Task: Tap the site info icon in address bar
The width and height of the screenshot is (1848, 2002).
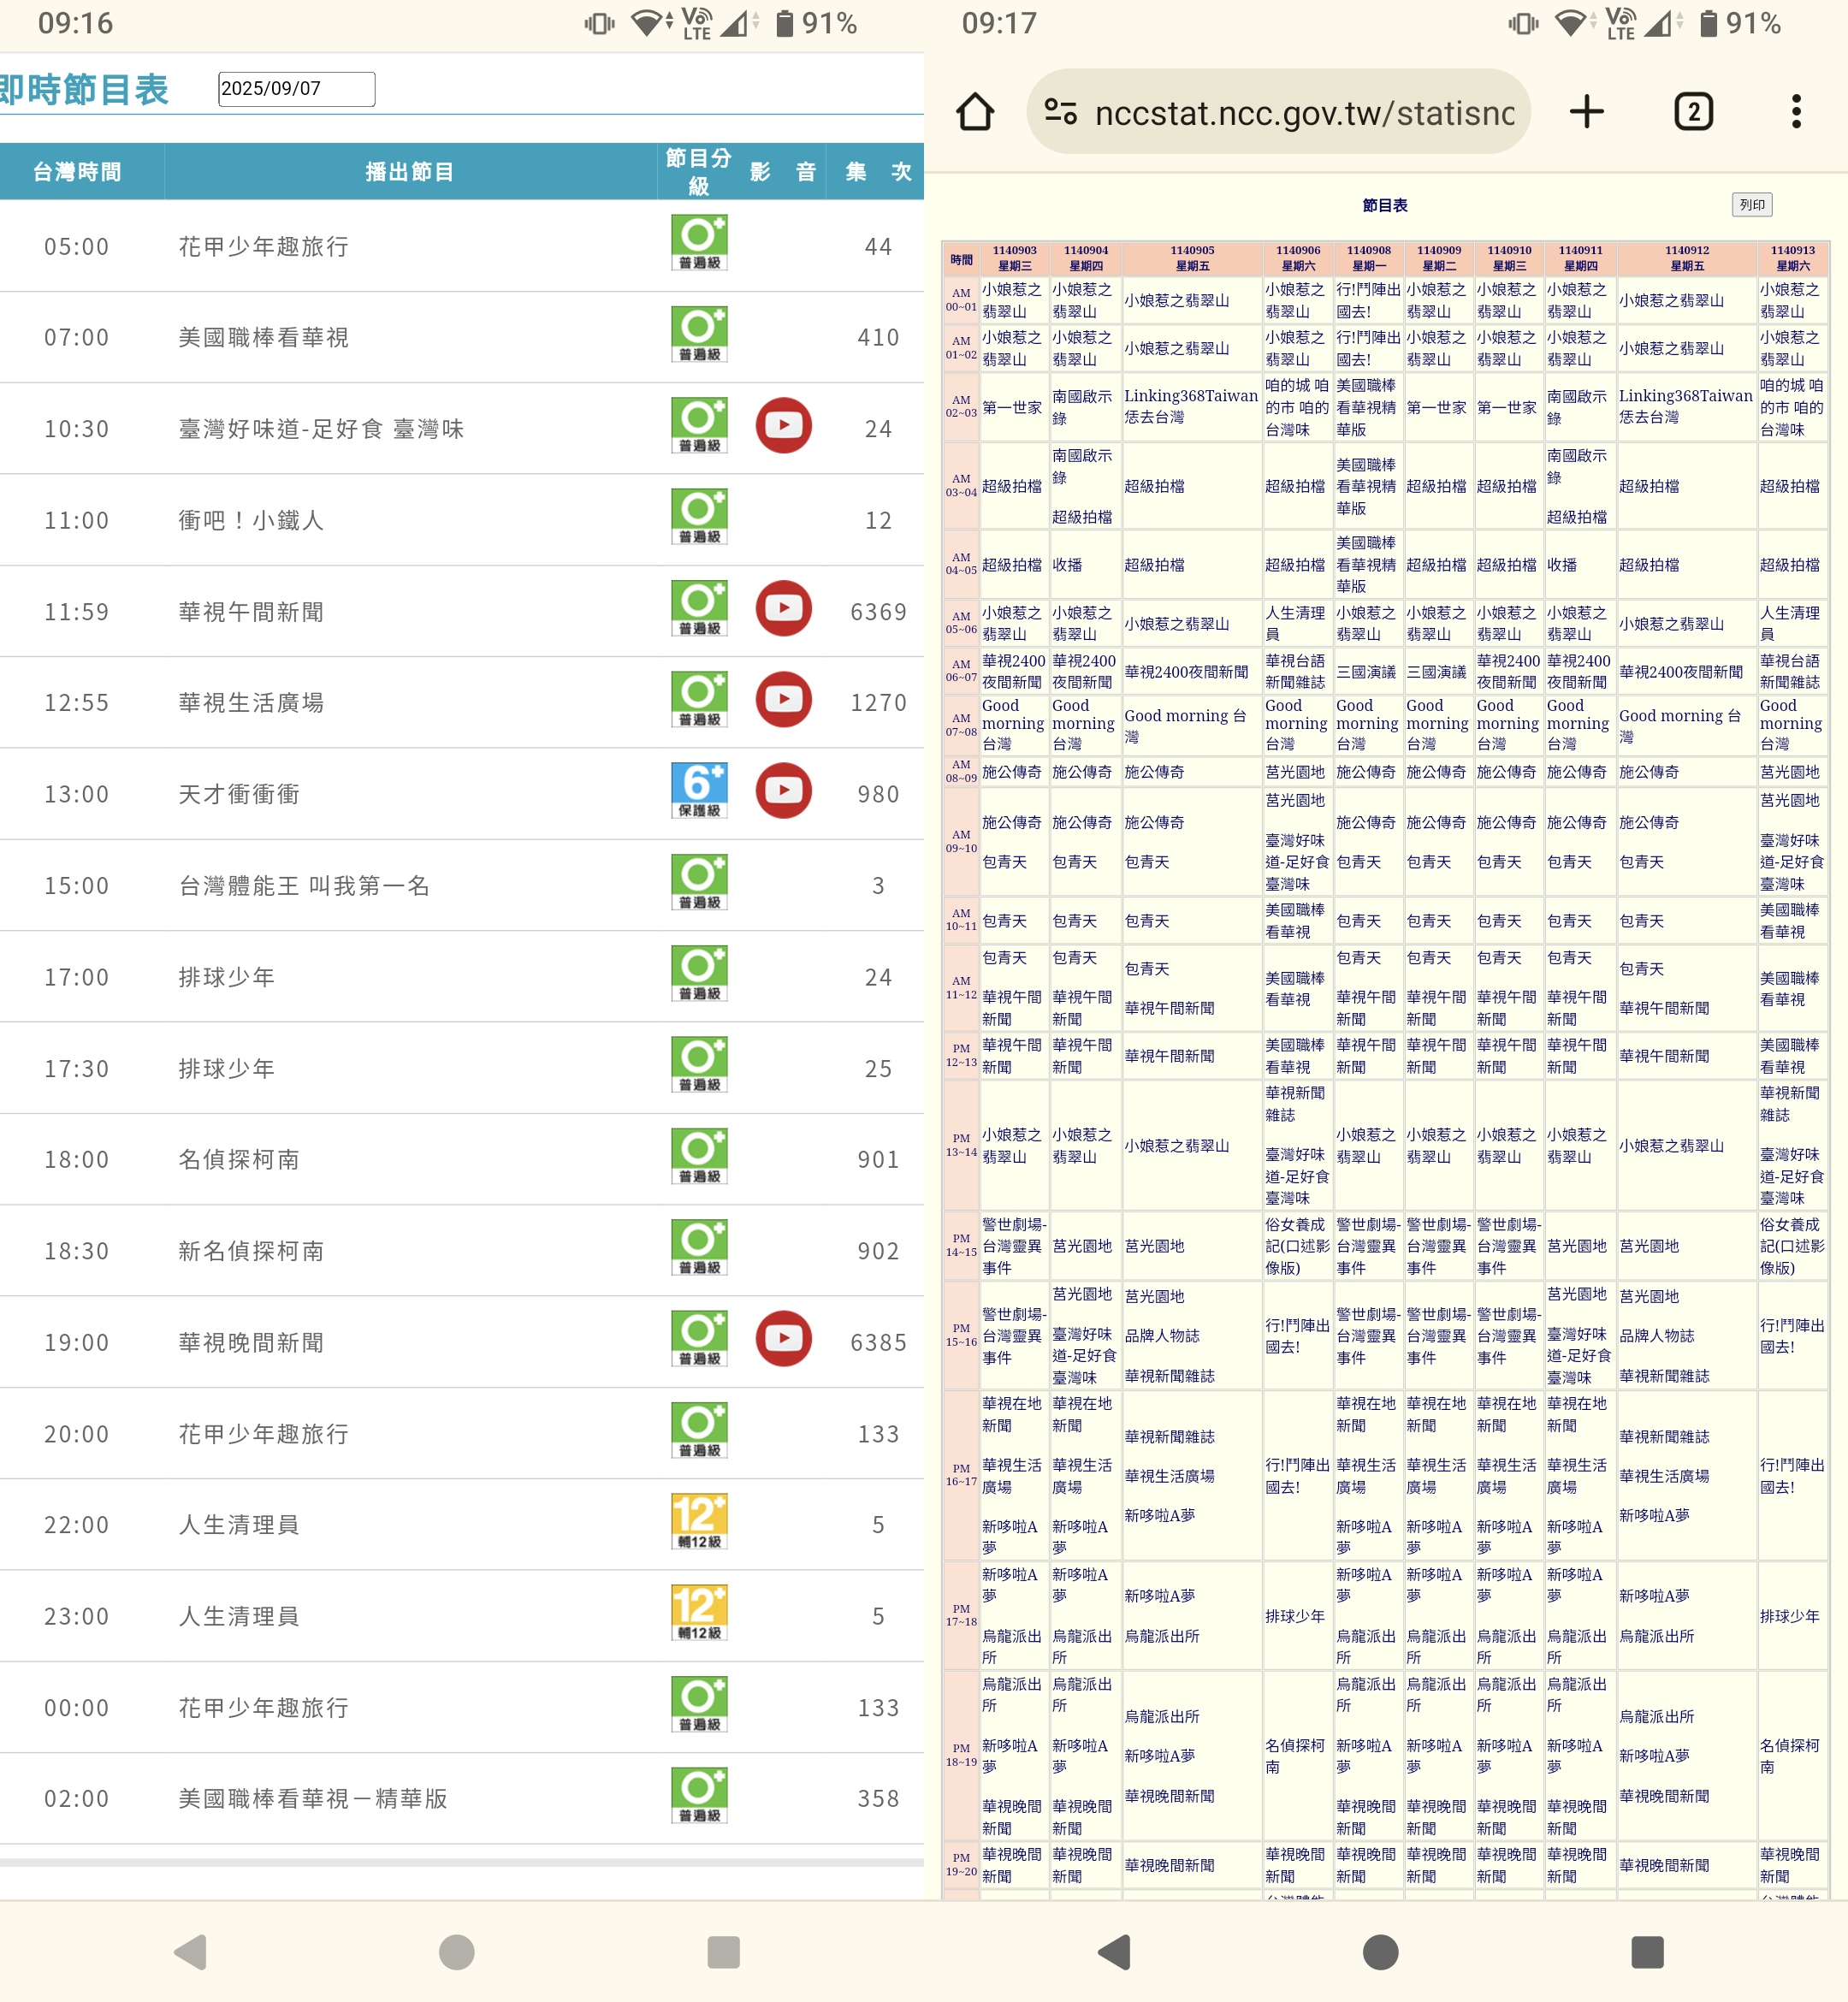Action: pos(1061,112)
